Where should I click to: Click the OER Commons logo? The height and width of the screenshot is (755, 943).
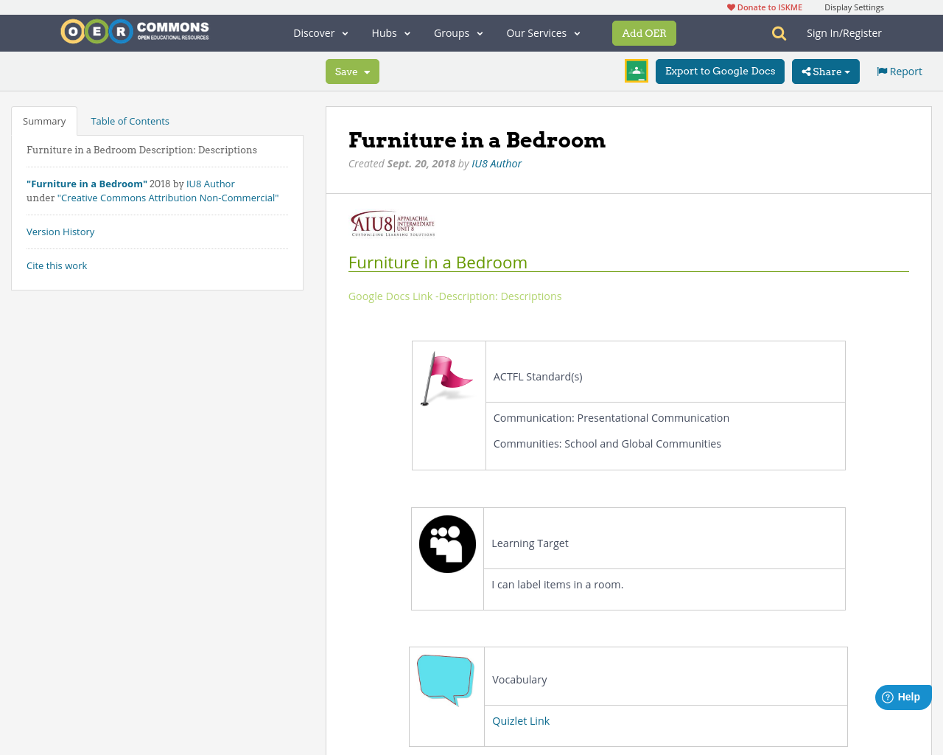(x=135, y=32)
